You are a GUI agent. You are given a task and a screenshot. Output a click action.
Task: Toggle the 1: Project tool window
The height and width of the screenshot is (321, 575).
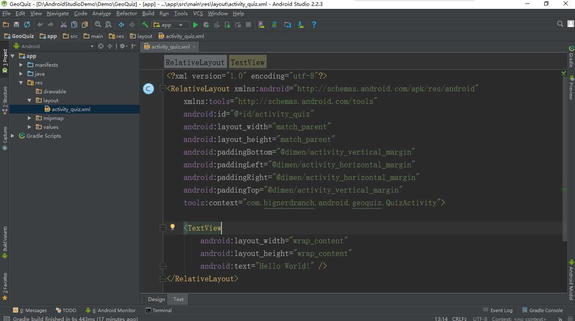click(5, 61)
